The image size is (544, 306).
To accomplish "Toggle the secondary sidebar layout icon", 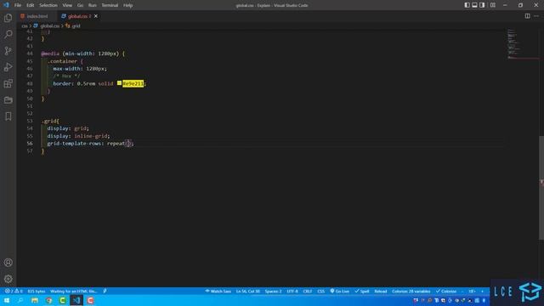I will pyautogui.click(x=482, y=5).
